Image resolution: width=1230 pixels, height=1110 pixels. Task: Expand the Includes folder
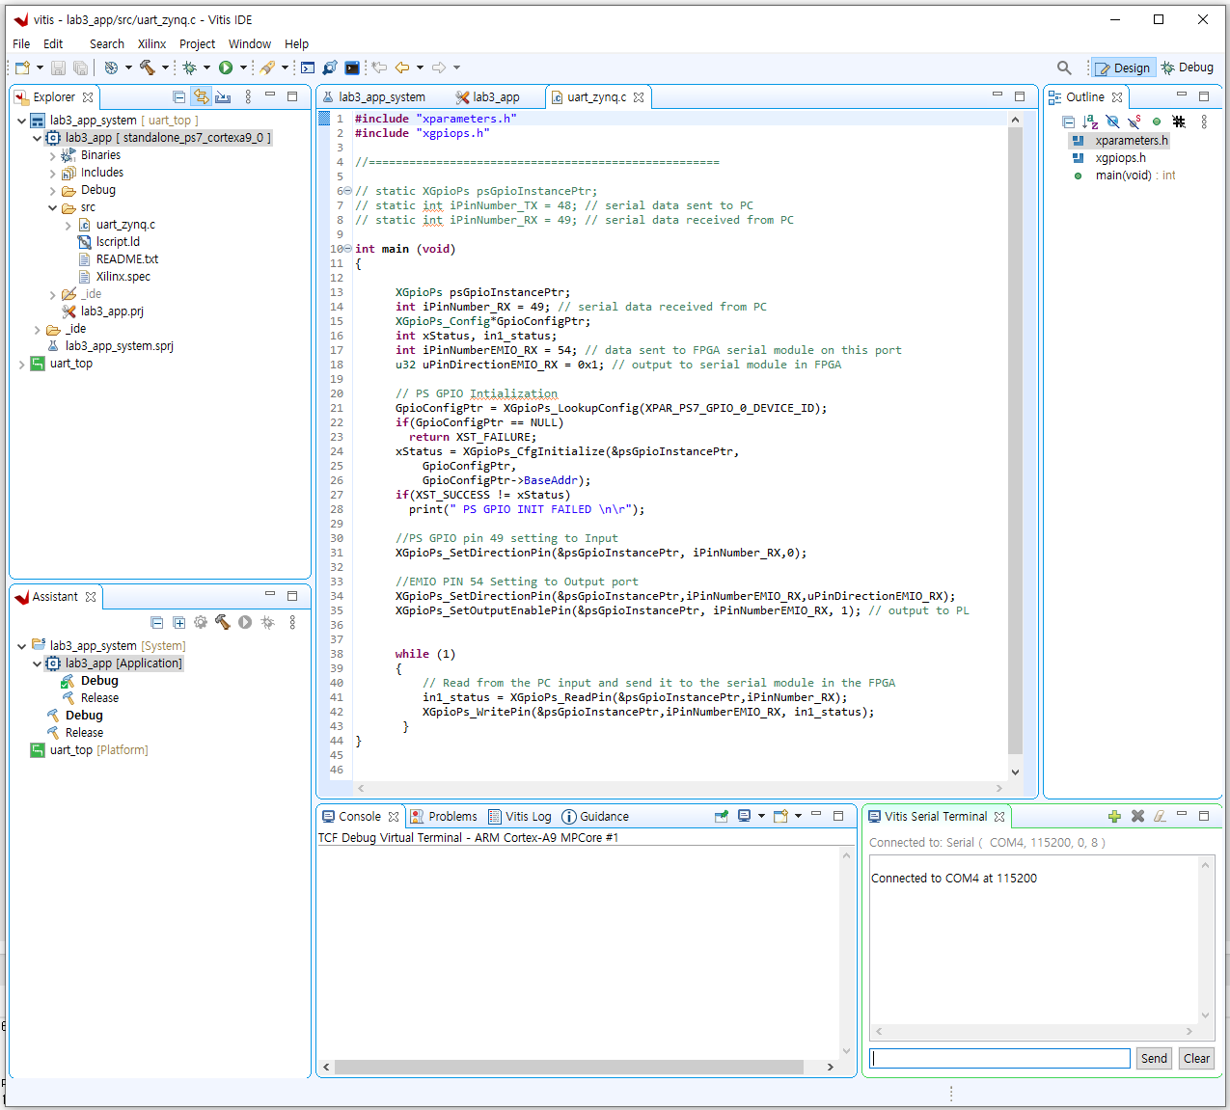click(x=52, y=173)
